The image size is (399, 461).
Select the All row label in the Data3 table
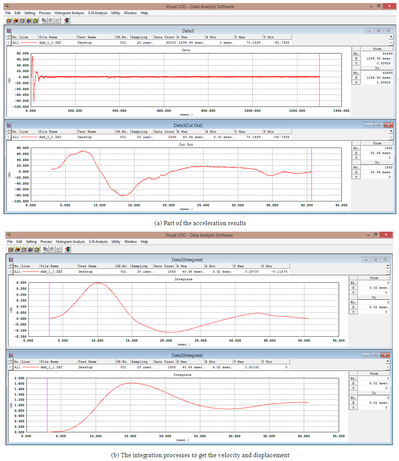point(15,43)
